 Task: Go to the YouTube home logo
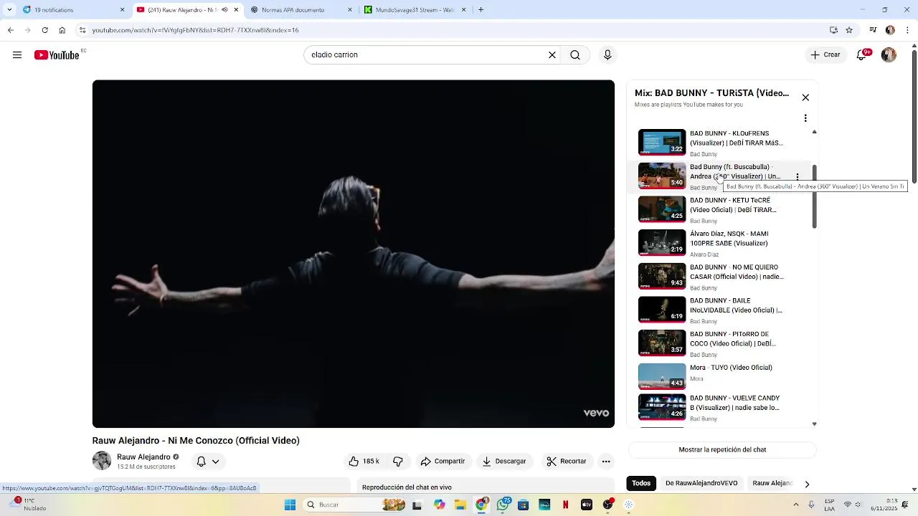point(57,55)
